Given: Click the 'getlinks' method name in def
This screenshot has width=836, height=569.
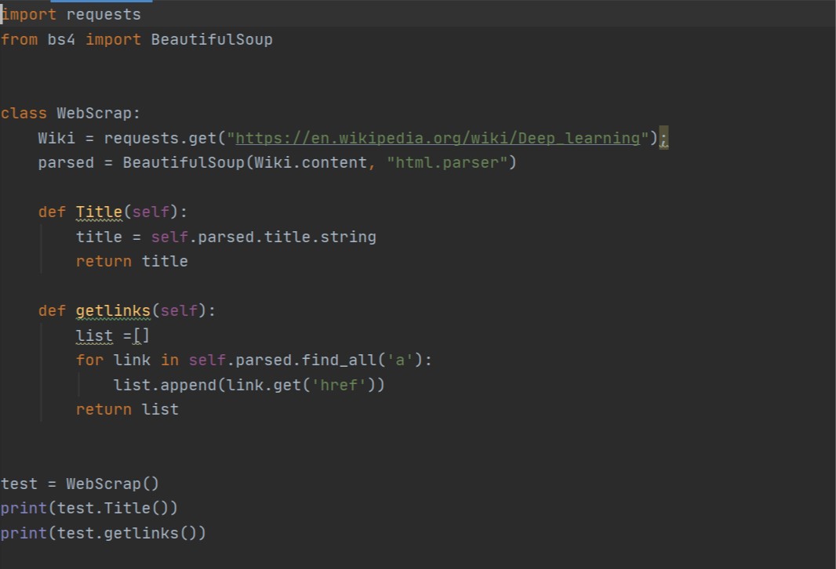Looking at the screenshot, I should tap(113, 310).
